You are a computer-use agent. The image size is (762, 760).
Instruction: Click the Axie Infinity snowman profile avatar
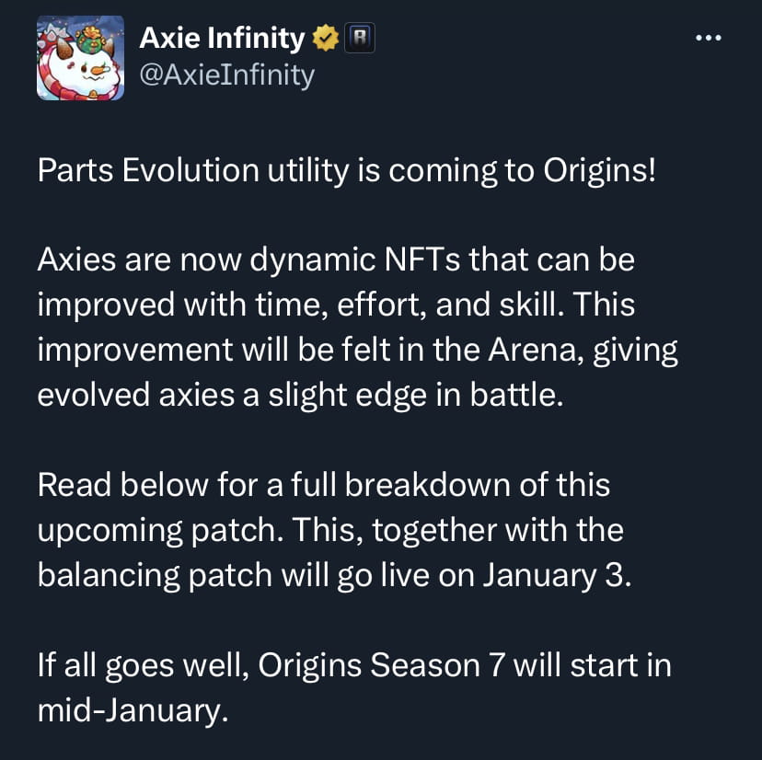tap(80, 57)
